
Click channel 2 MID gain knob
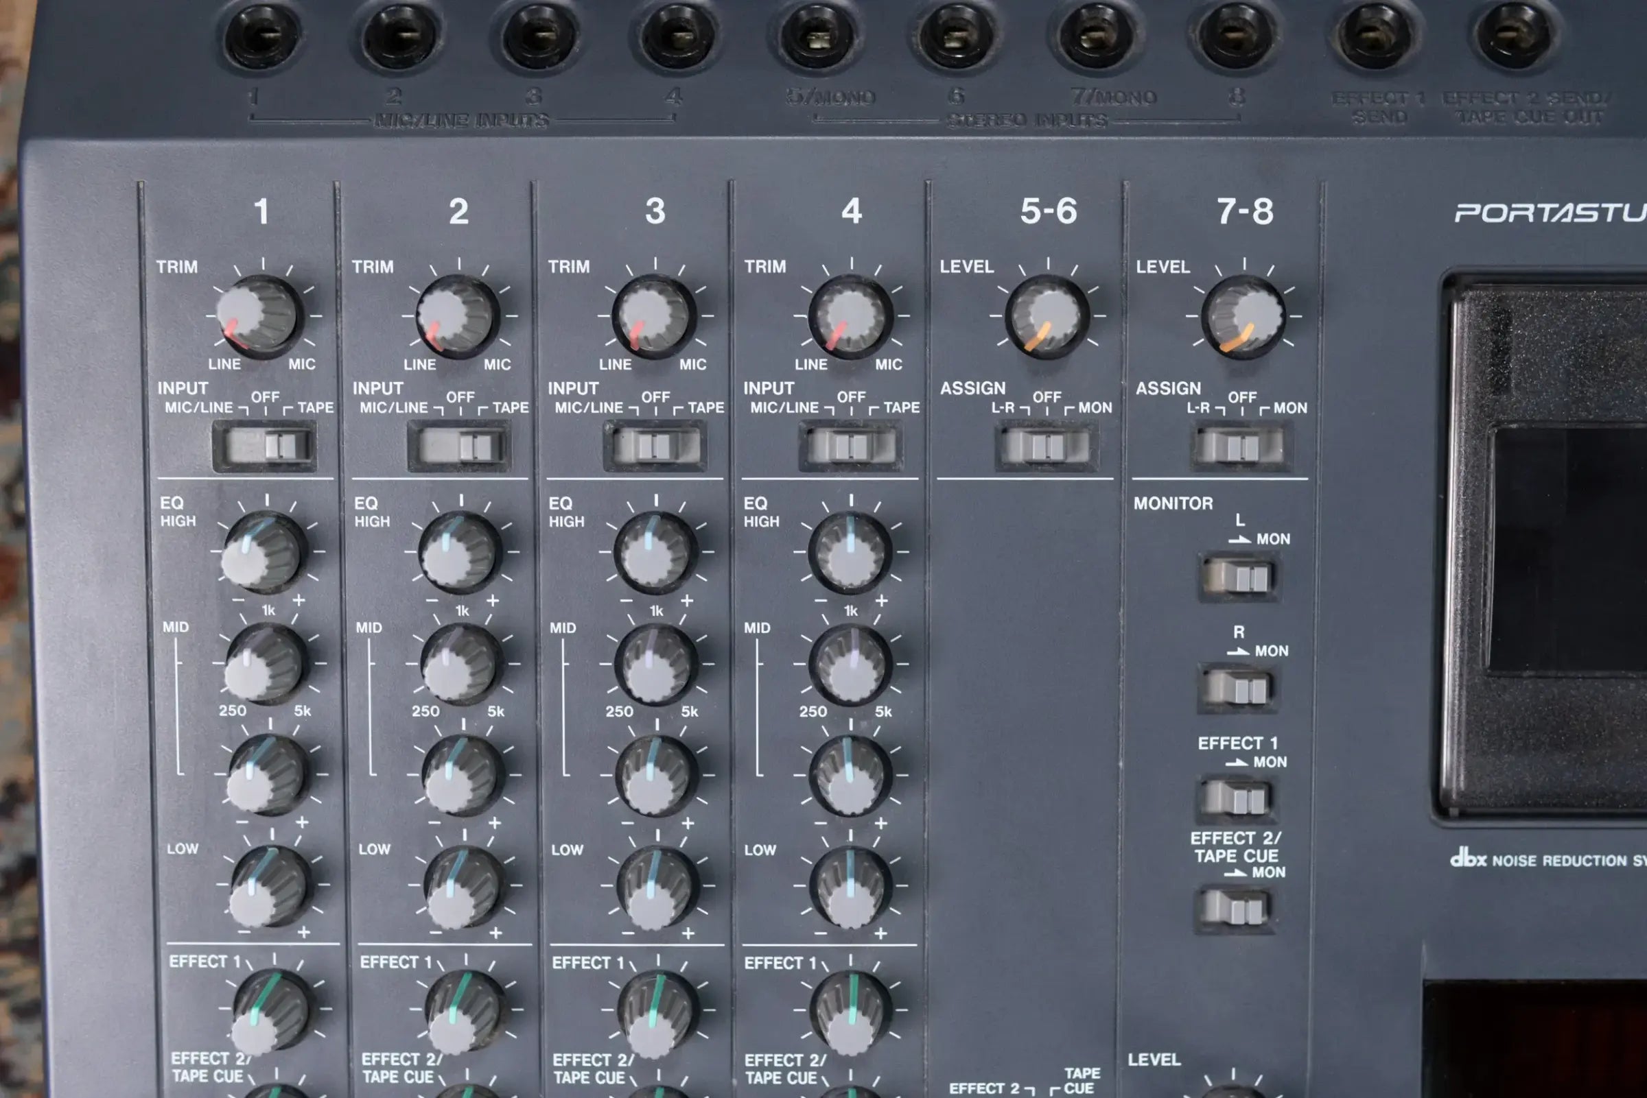pos(463,775)
